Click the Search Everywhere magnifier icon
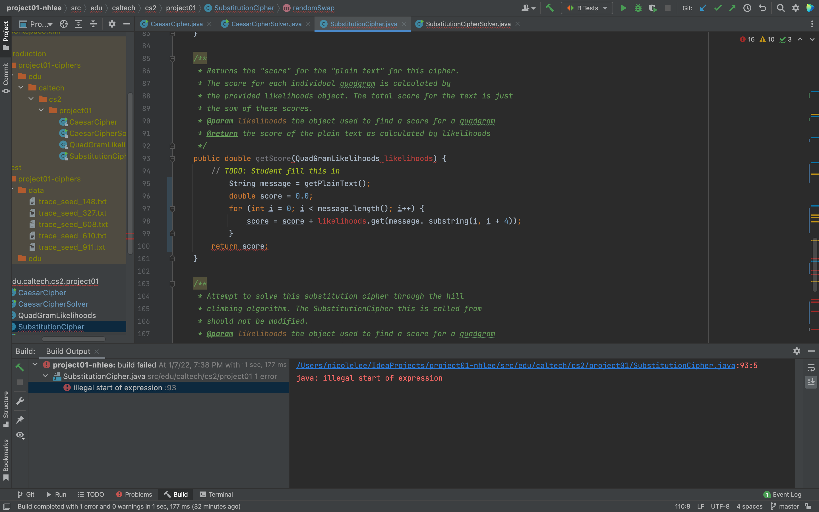This screenshot has height=512, width=819. coord(780,8)
